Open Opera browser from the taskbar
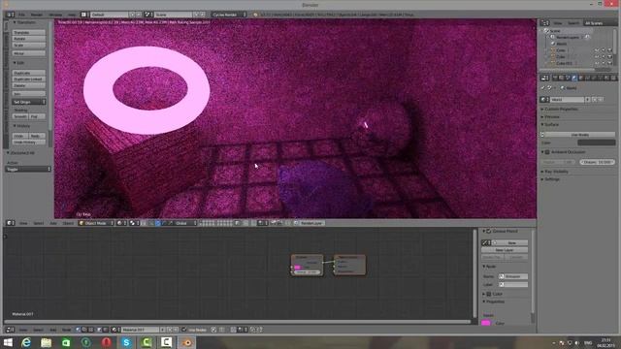 pos(106,342)
